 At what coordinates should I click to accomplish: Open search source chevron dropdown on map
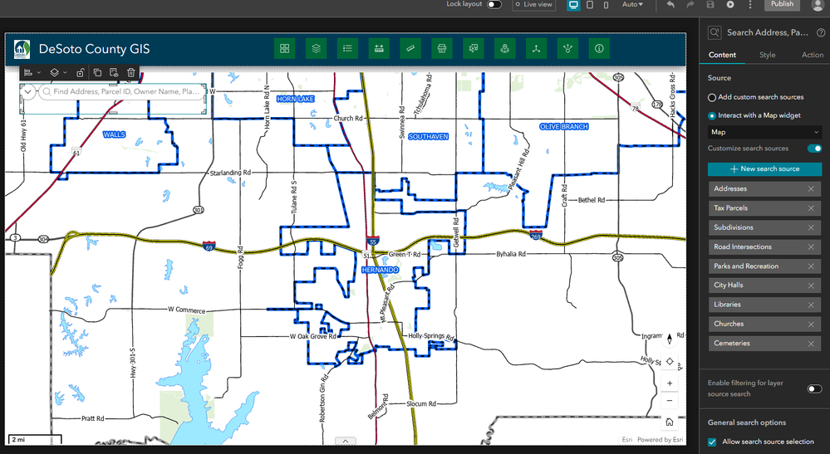click(27, 91)
